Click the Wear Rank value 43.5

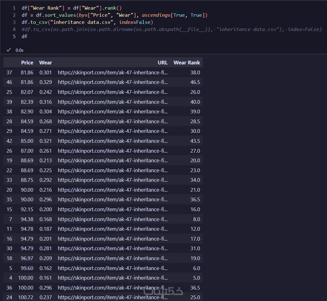pos(195,141)
